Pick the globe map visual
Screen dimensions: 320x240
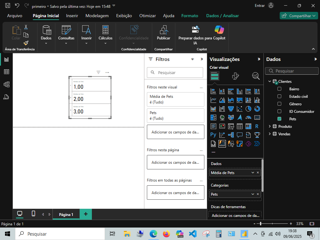222,117
